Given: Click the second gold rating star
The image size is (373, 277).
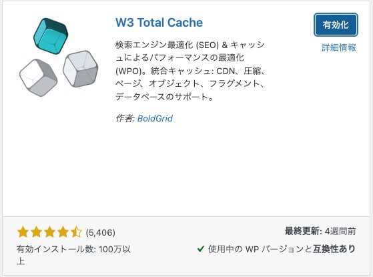Looking at the screenshot, I should pos(37,232).
